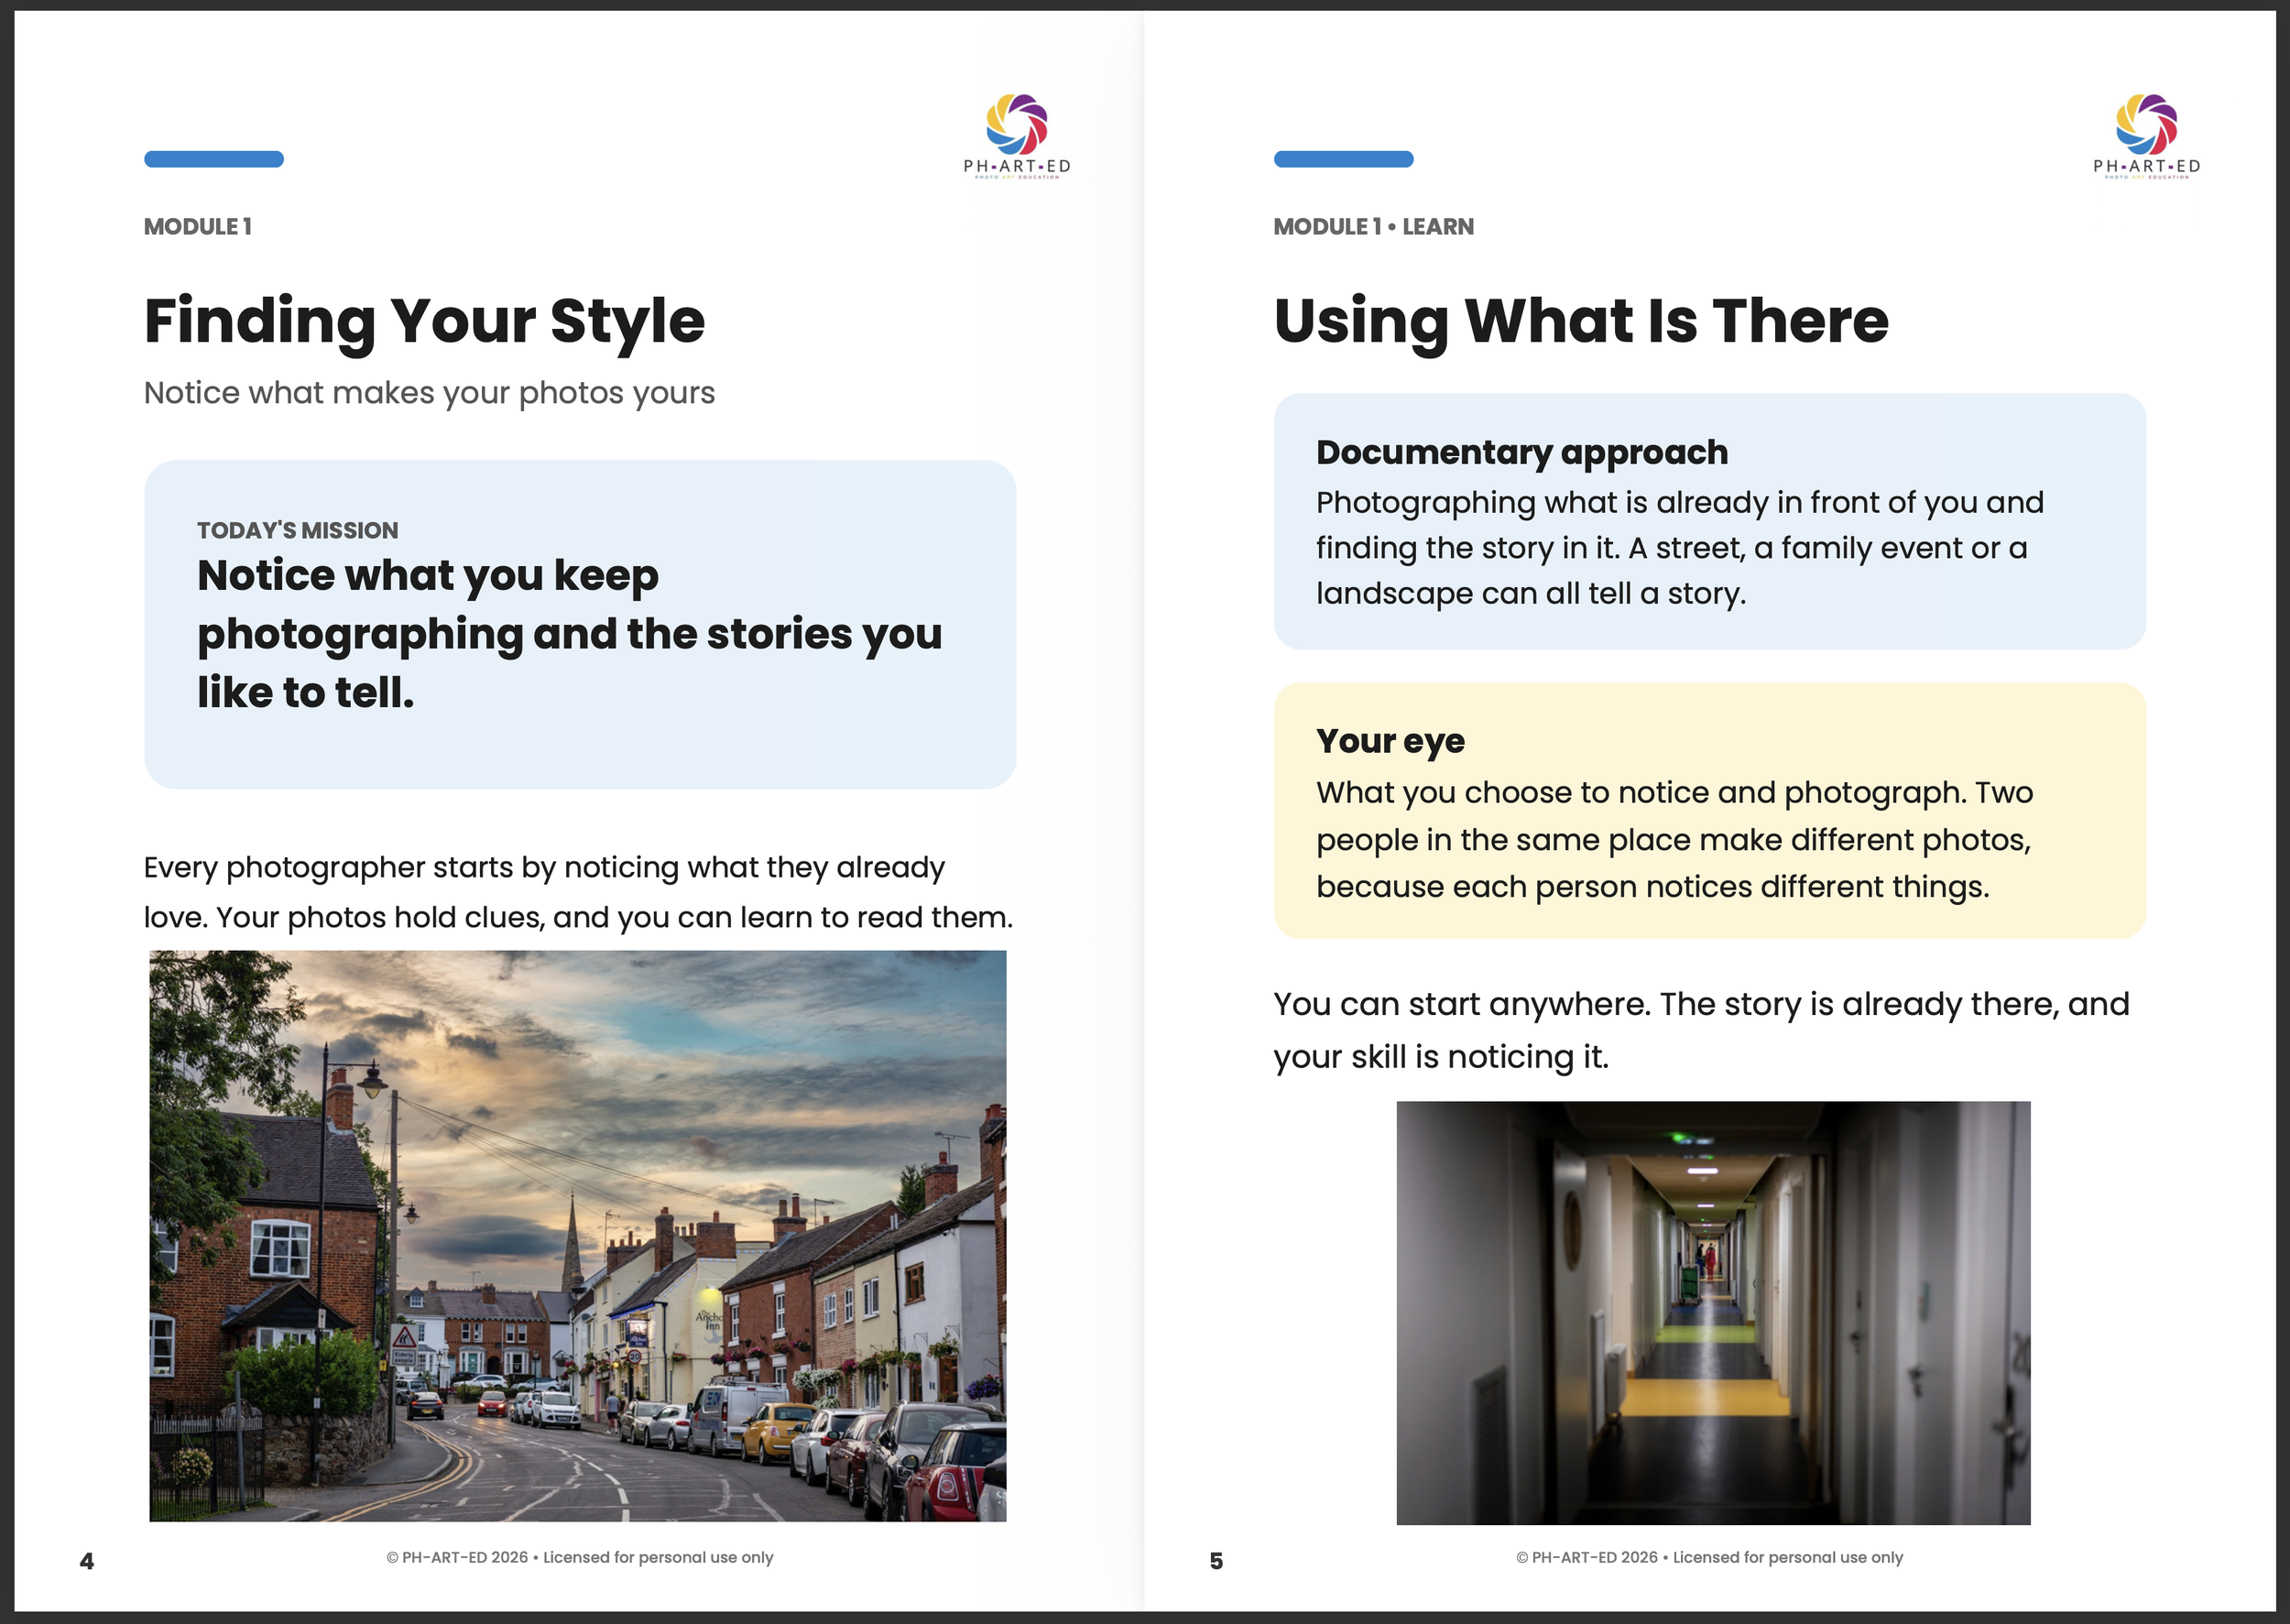2290x1624 pixels.
Task: Click page number 5
Action: (1216, 1561)
